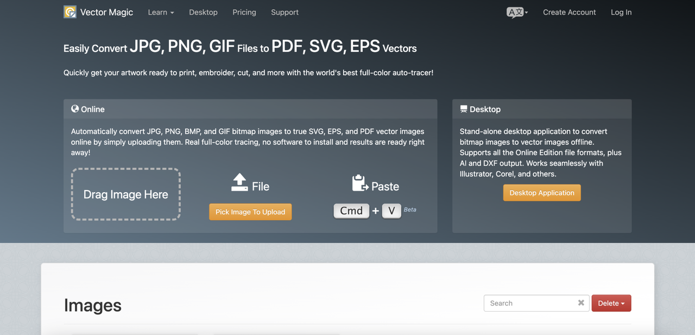Click the monitor icon beside Desktop heading
Screen dimensions: 695x335
coord(464,109)
